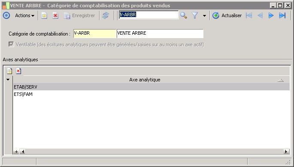Go to next record arrow

(271, 15)
